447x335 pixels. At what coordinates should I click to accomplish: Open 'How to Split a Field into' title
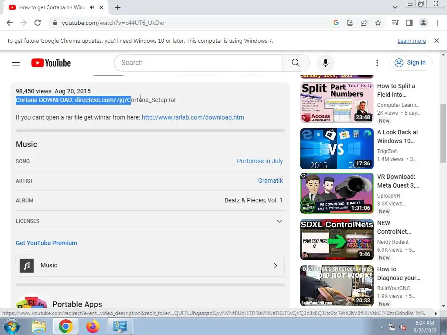pyautogui.click(x=396, y=90)
